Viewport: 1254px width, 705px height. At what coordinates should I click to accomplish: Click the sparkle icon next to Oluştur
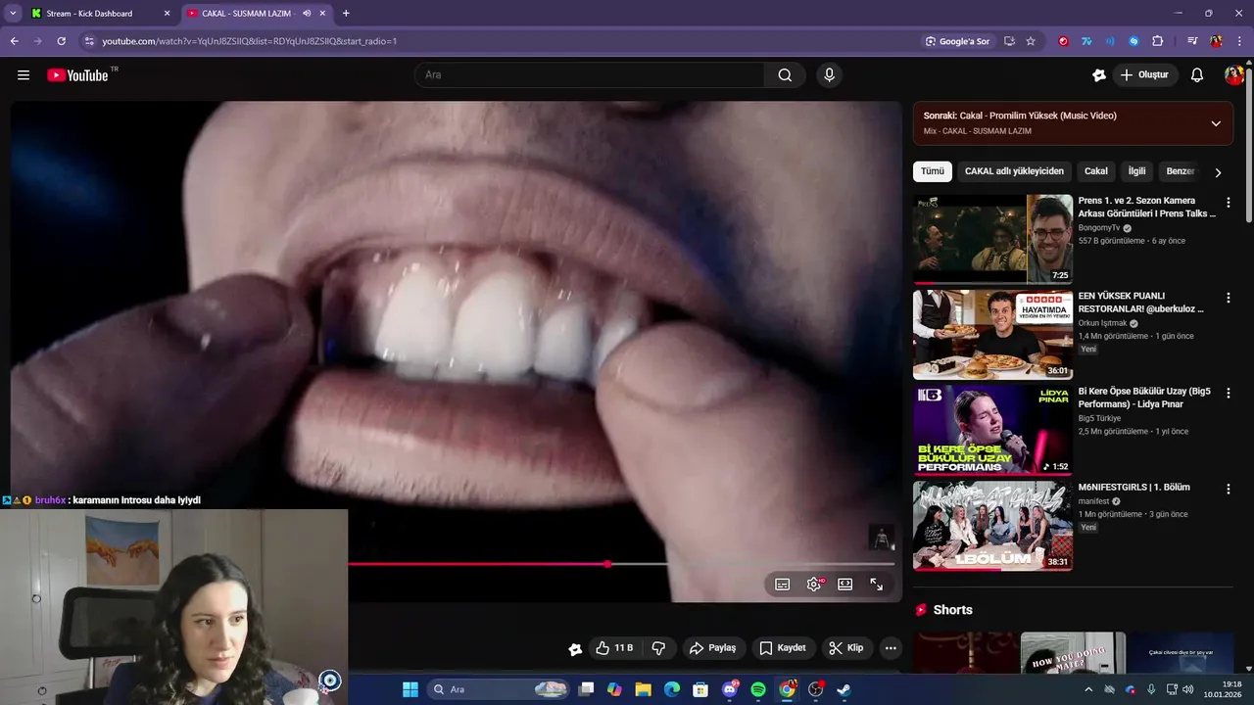1099,75
